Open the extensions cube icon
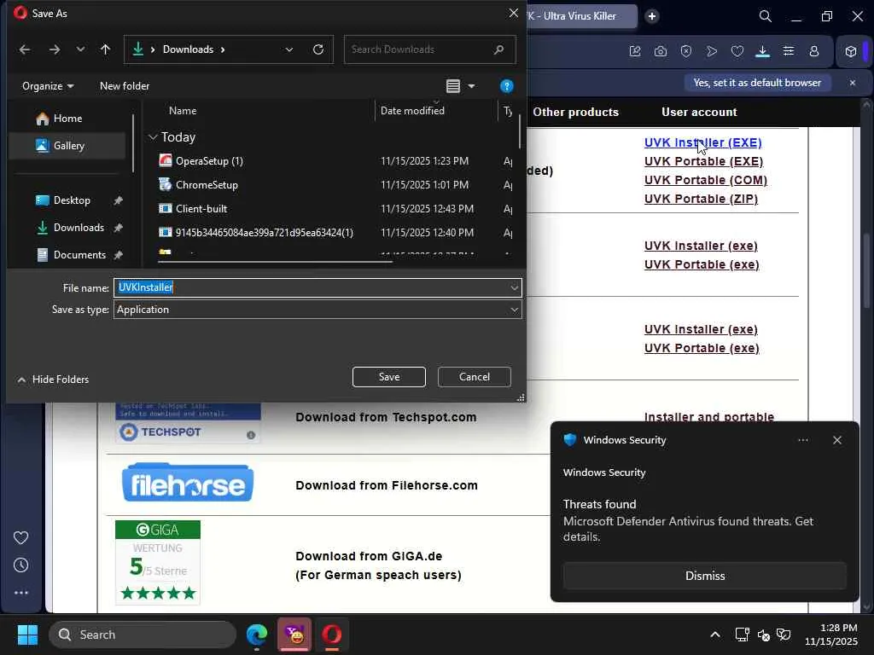This screenshot has width=874, height=655. click(x=851, y=51)
